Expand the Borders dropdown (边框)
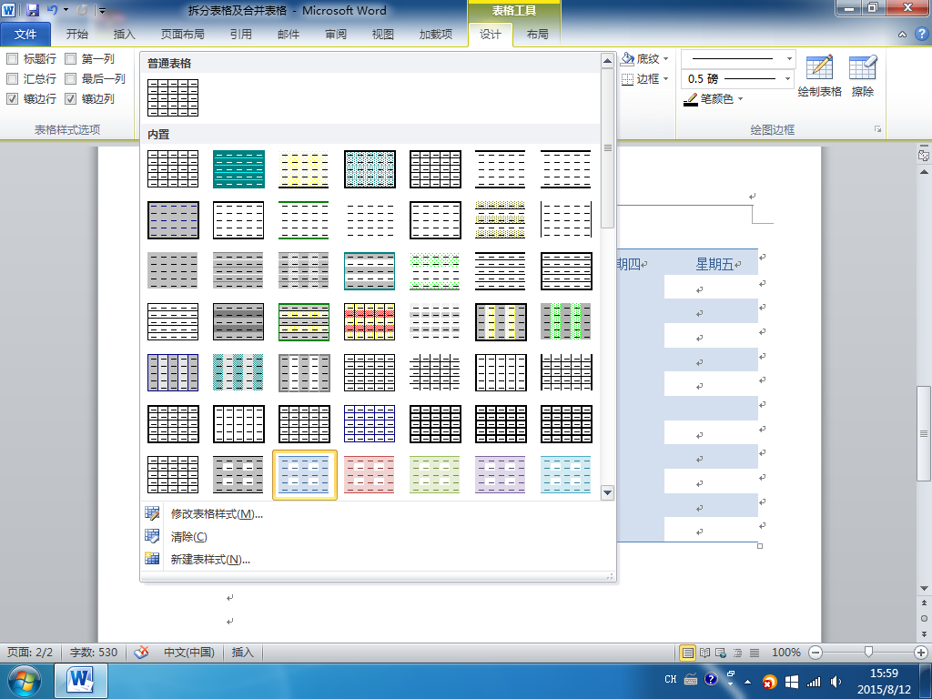The image size is (932, 699). coord(665,78)
